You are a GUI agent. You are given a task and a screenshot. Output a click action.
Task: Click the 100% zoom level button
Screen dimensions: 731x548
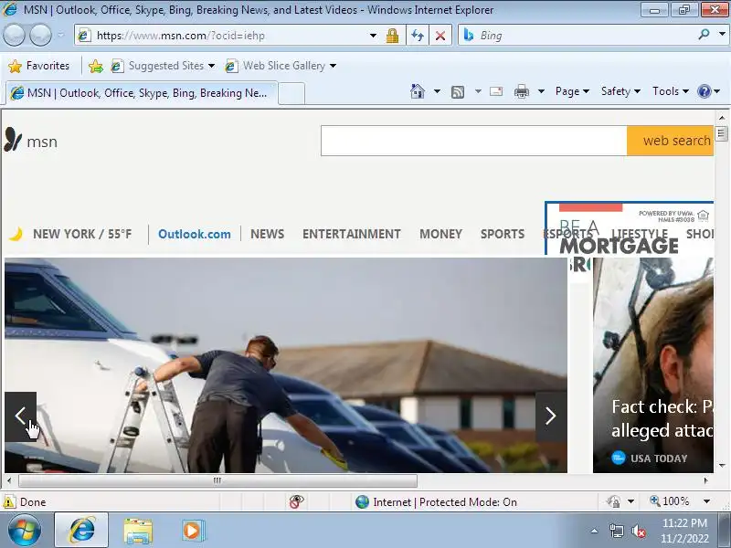[670, 501]
